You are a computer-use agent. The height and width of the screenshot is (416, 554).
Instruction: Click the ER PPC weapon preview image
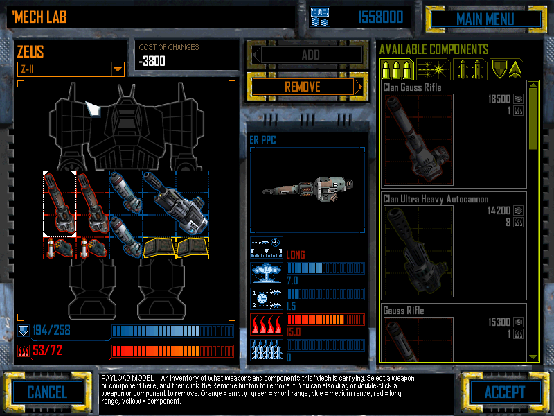pyautogui.click(x=307, y=190)
